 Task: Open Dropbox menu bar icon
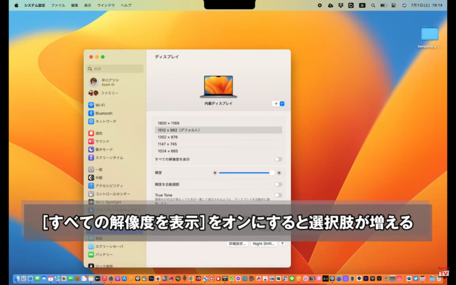341,5
